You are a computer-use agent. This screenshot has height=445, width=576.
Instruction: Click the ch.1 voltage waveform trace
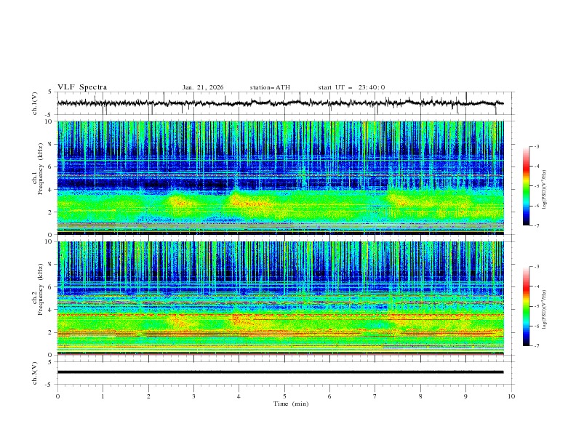click(x=280, y=103)
